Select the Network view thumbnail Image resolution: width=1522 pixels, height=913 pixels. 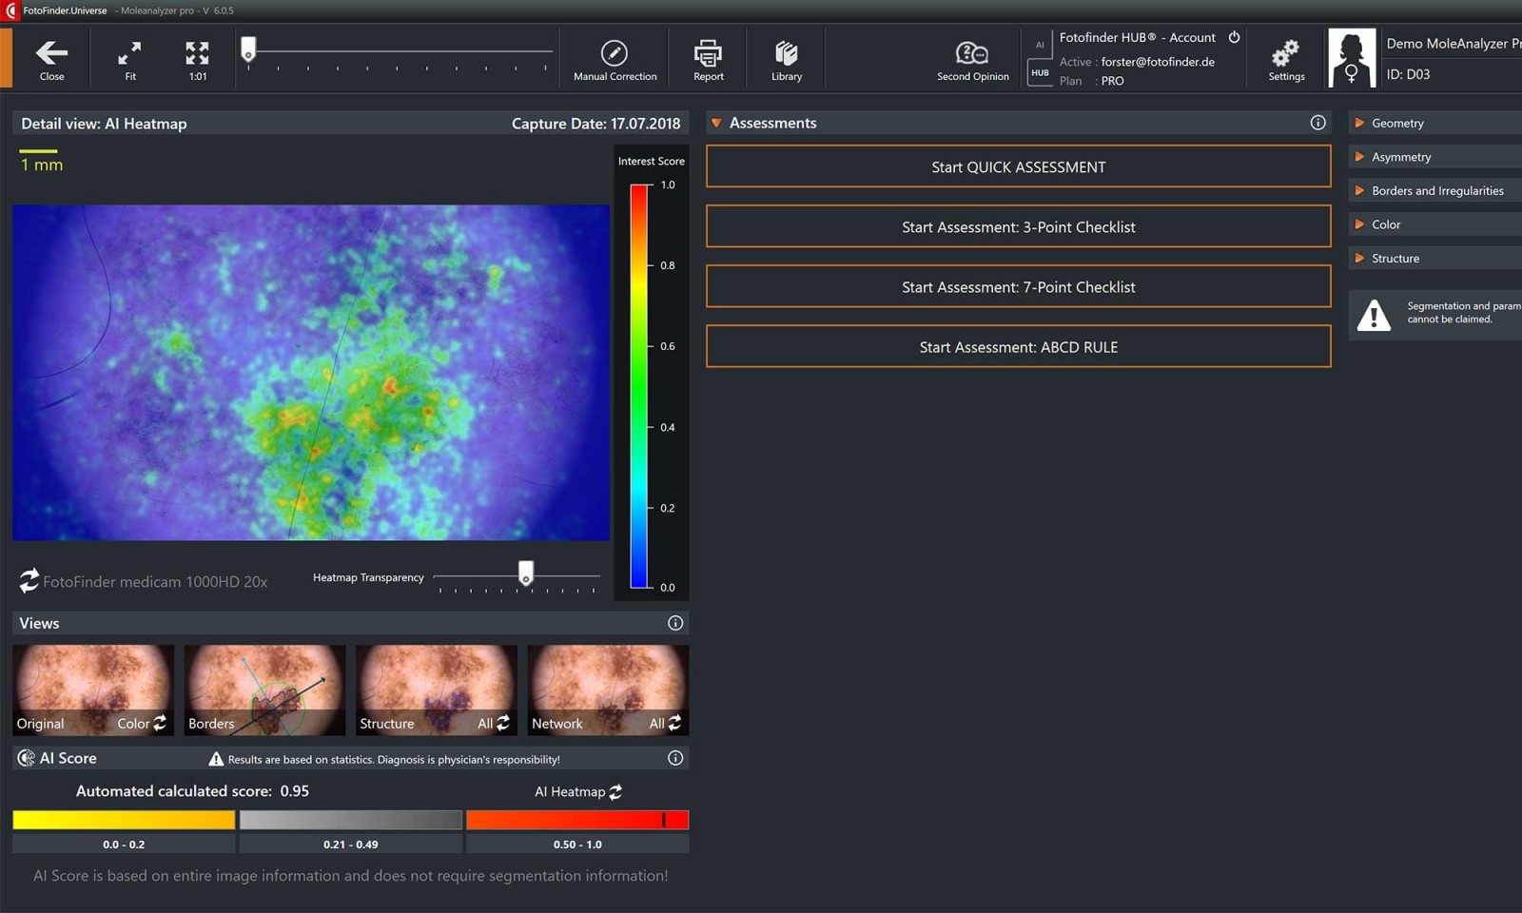(x=608, y=690)
